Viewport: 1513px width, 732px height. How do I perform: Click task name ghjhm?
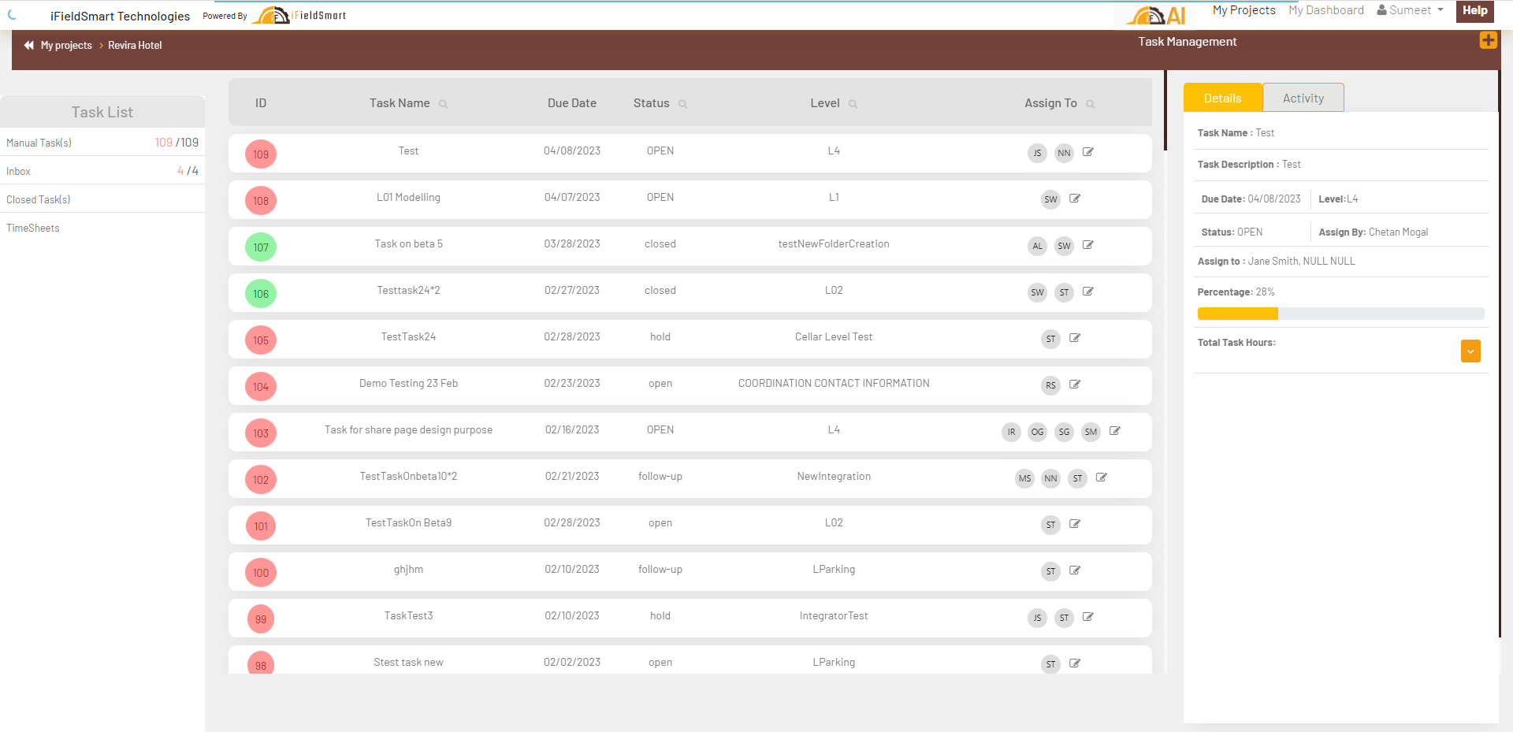pos(408,570)
